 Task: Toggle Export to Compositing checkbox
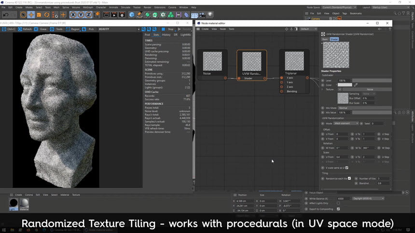pos(338,209)
